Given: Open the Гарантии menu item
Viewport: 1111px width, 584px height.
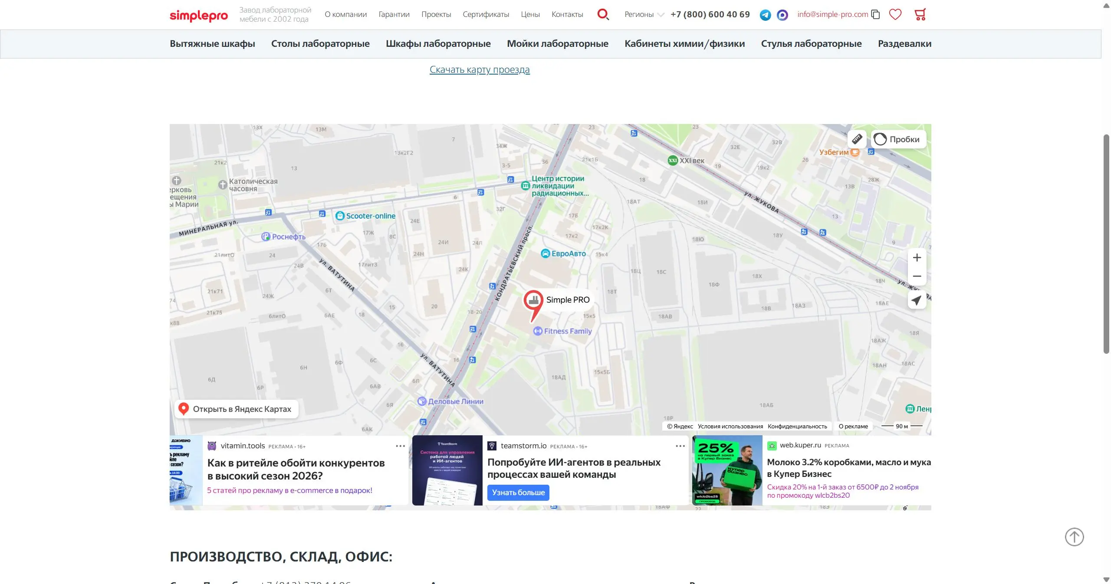Looking at the screenshot, I should coord(394,14).
